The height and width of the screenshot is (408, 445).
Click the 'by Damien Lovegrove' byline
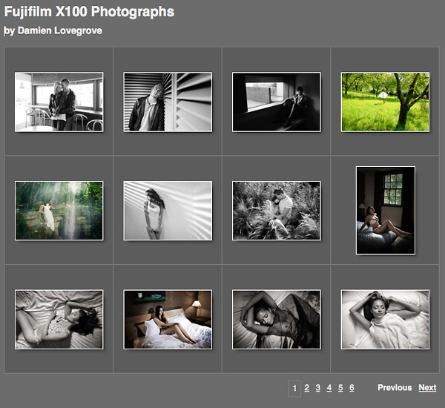click(53, 30)
